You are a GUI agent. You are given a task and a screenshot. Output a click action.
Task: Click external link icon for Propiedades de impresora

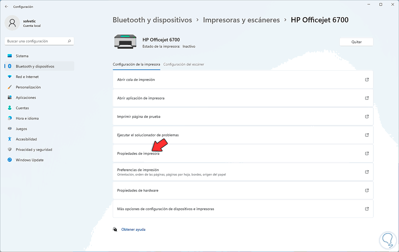(x=367, y=154)
